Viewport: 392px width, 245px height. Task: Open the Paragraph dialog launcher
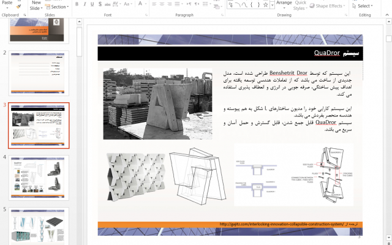coord(222,15)
